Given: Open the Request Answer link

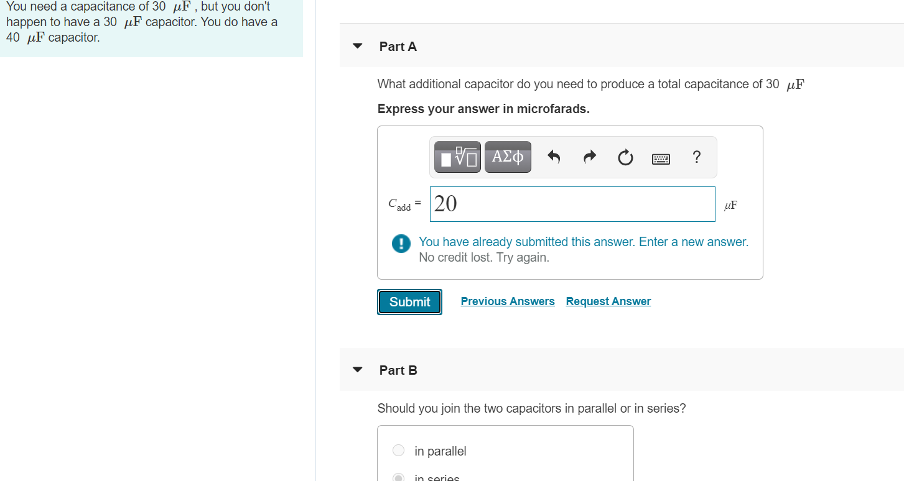Looking at the screenshot, I should point(608,301).
